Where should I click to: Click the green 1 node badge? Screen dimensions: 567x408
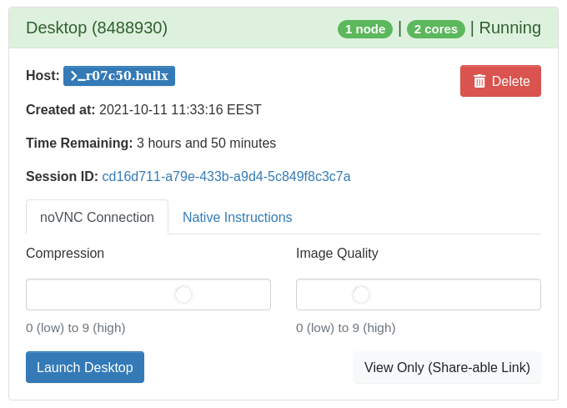pos(364,28)
